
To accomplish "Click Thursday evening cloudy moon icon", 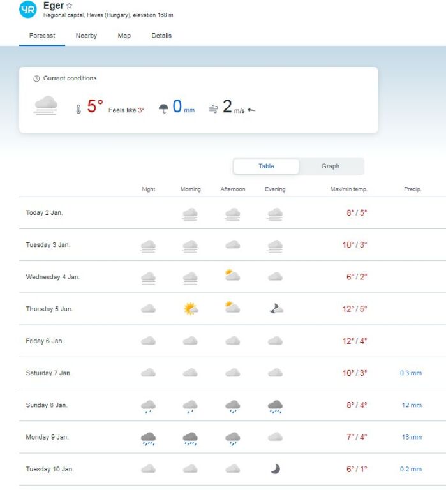I will pos(275,309).
